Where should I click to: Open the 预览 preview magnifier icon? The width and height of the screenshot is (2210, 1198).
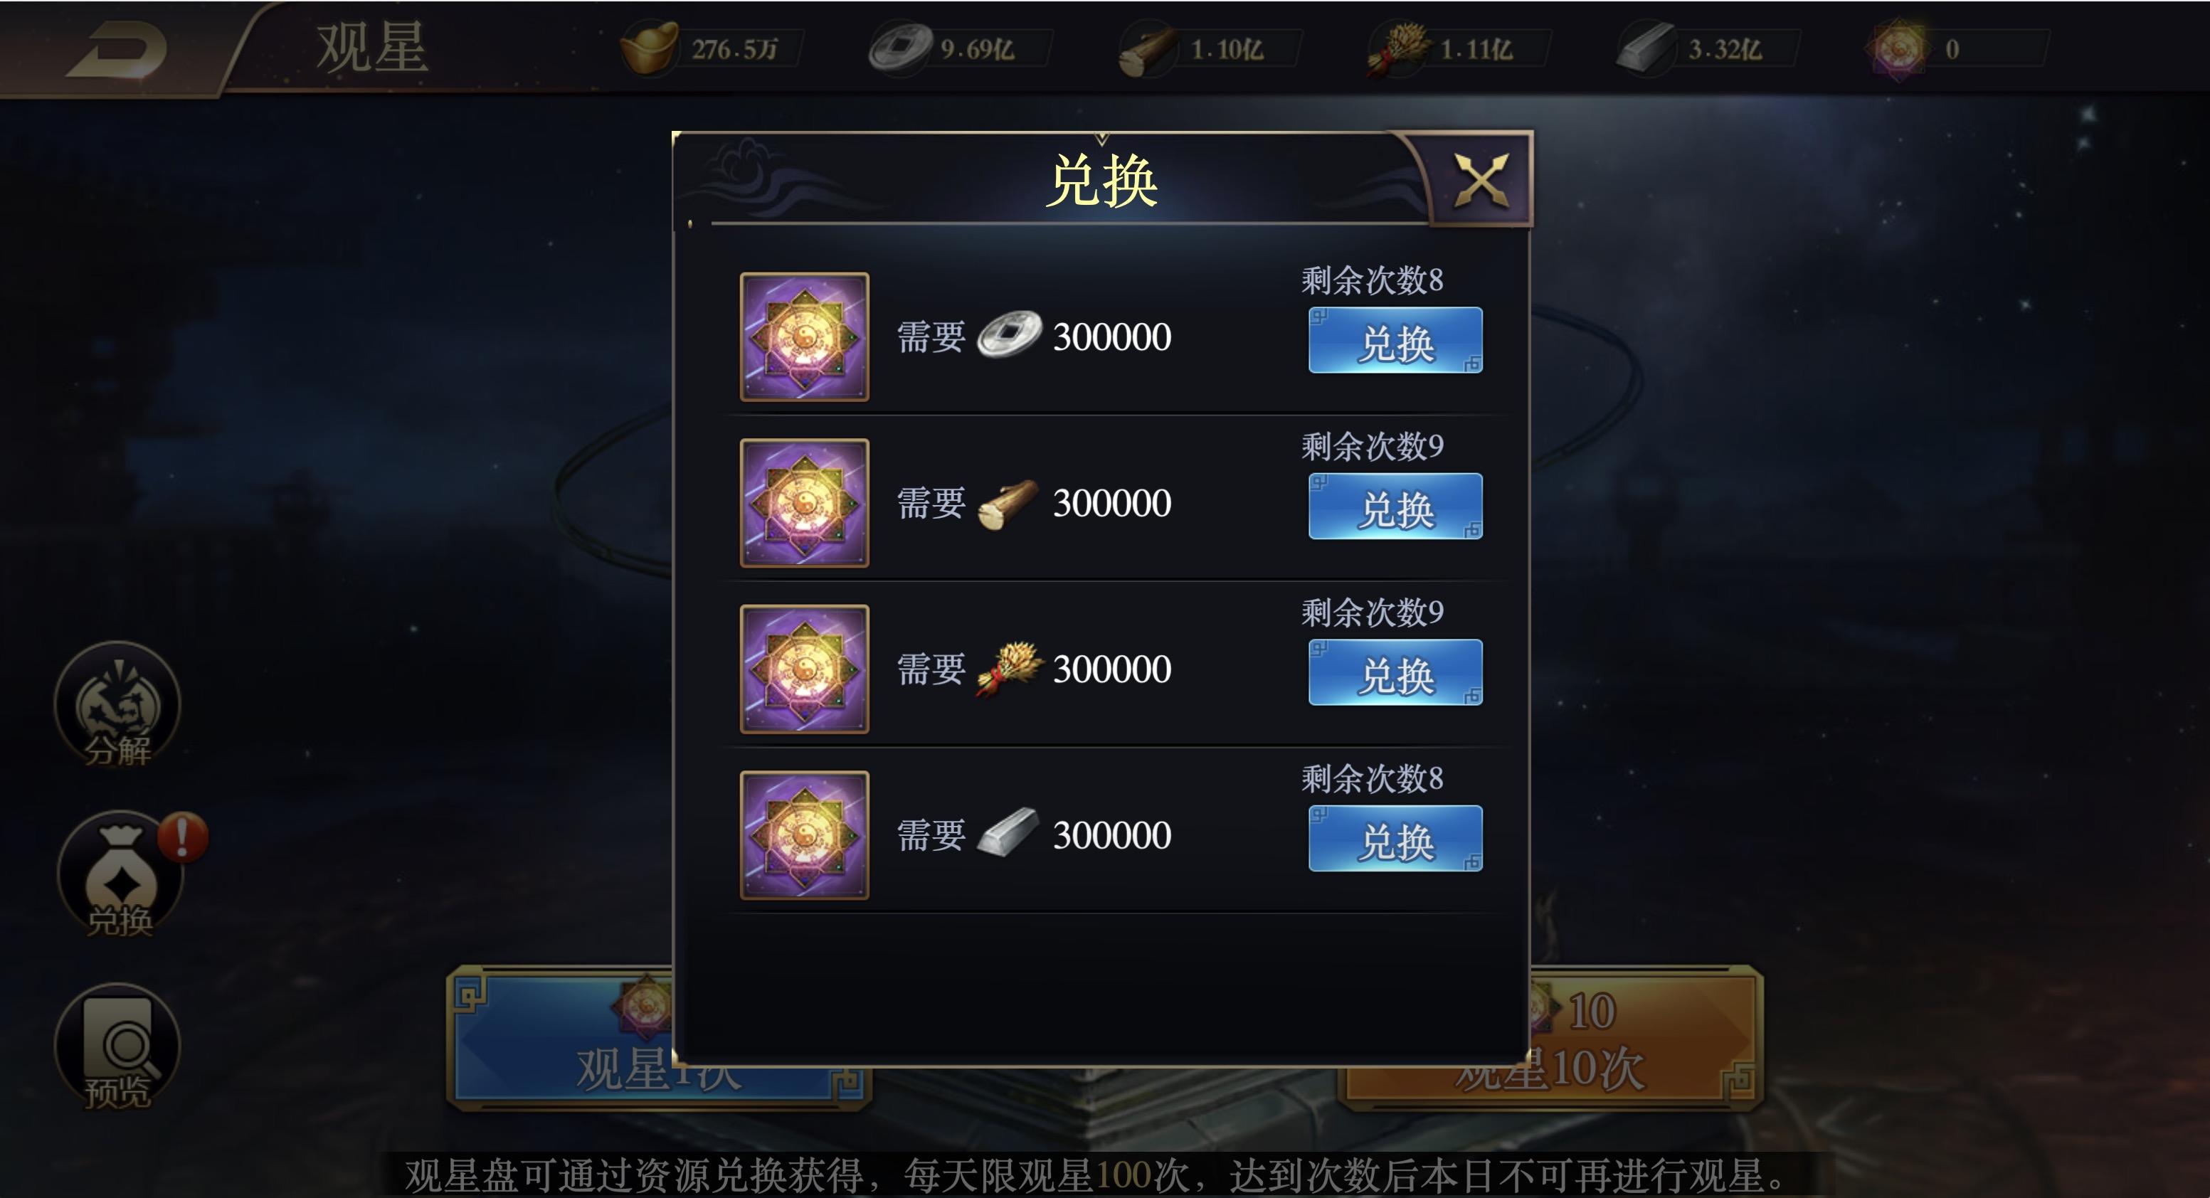point(117,1047)
